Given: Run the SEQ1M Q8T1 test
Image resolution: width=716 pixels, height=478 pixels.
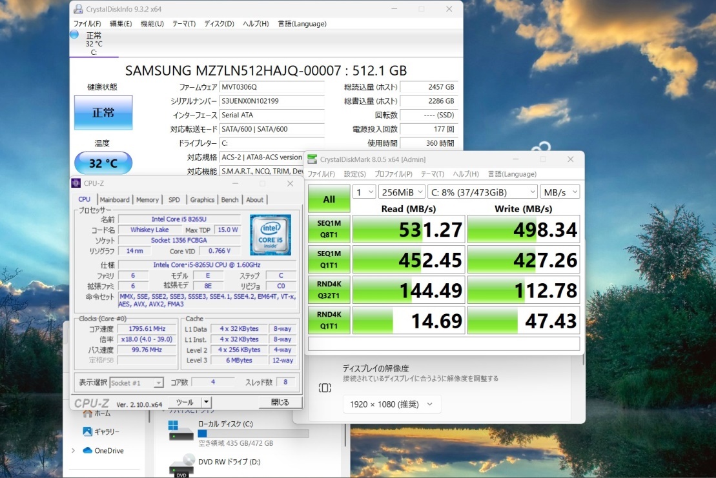Looking at the screenshot, I should coord(329,229).
